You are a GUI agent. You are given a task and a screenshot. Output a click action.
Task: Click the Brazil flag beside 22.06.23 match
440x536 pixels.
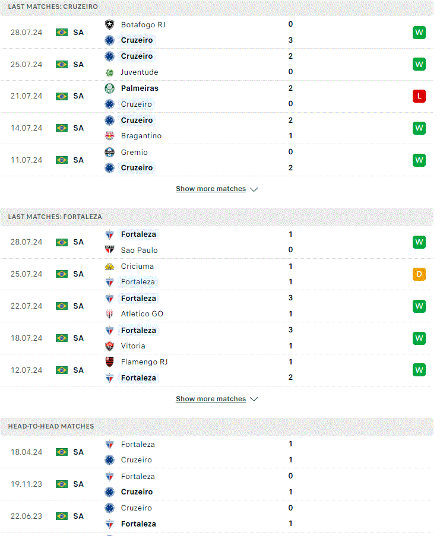click(62, 516)
